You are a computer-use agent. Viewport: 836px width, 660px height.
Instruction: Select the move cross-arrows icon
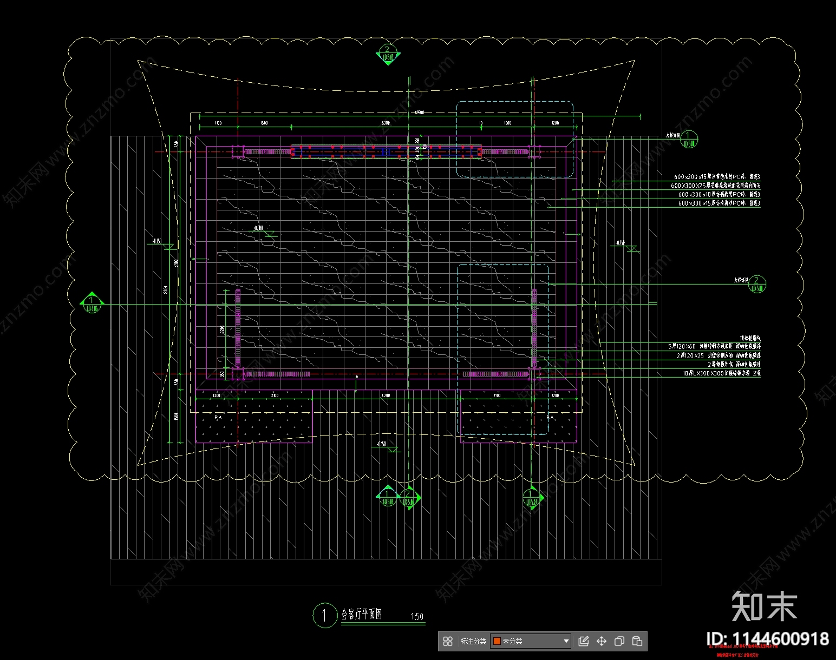pyautogui.click(x=602, y=641)
